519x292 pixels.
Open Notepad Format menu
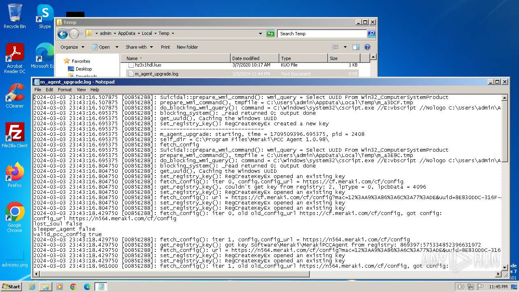tap(65, 90)
